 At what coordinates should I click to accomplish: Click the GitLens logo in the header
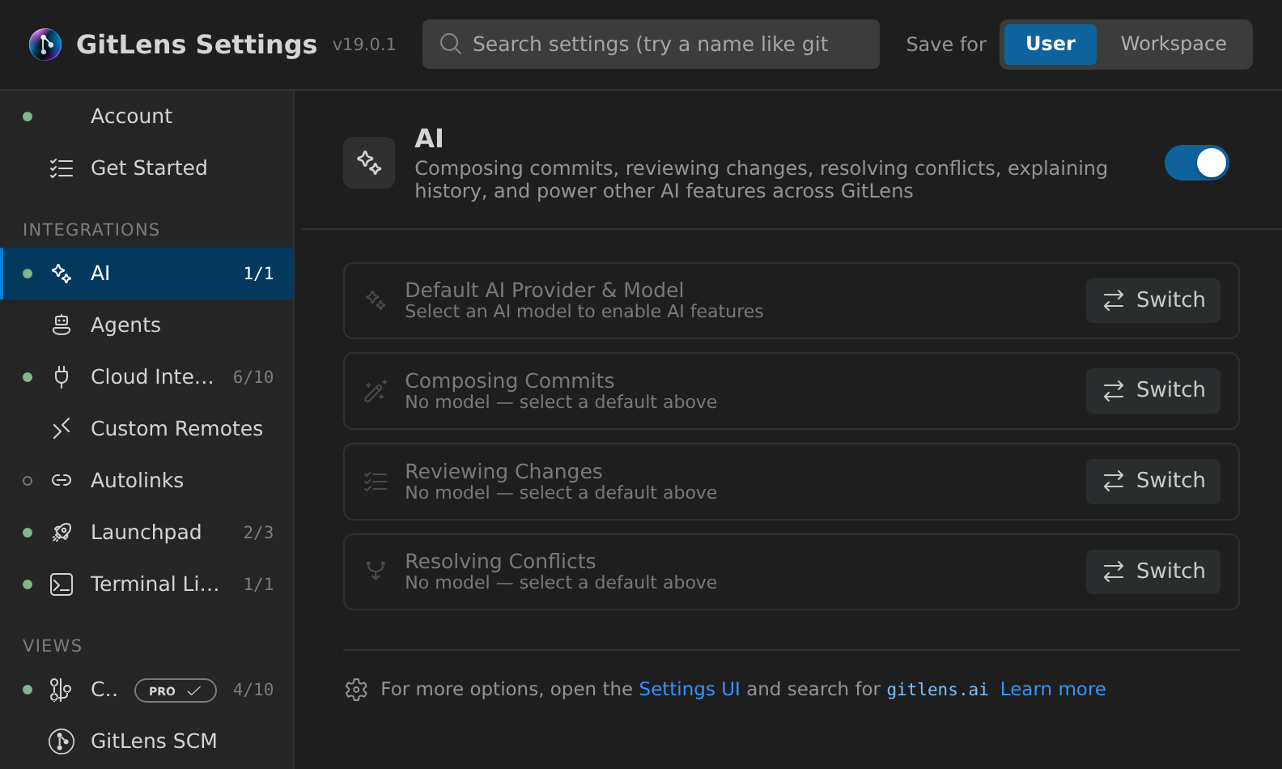(45, 45)
